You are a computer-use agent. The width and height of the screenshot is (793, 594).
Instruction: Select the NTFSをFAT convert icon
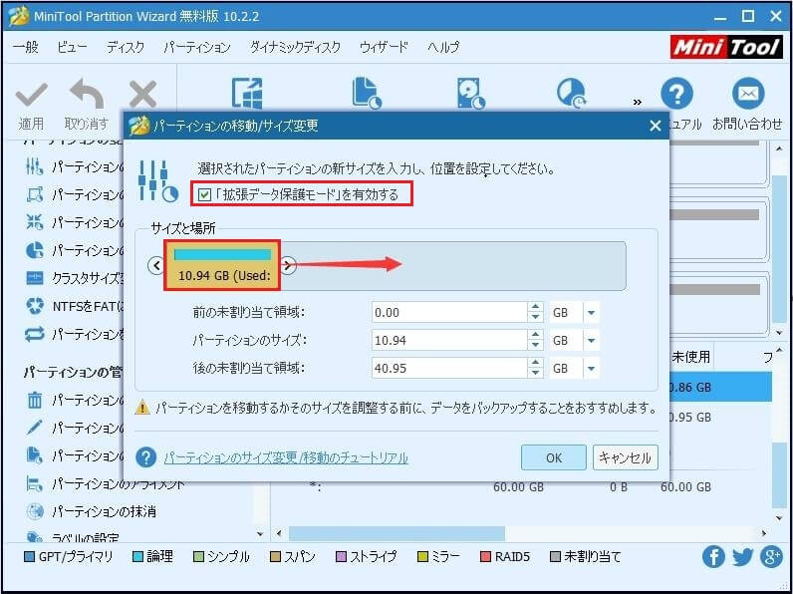pos(35,306)
